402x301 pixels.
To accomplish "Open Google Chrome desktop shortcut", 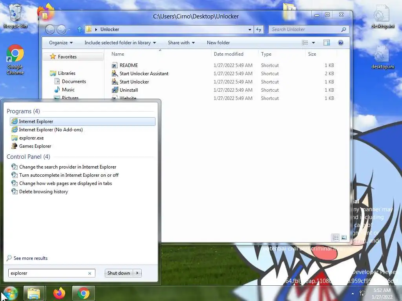I will (x=15, y=60).
